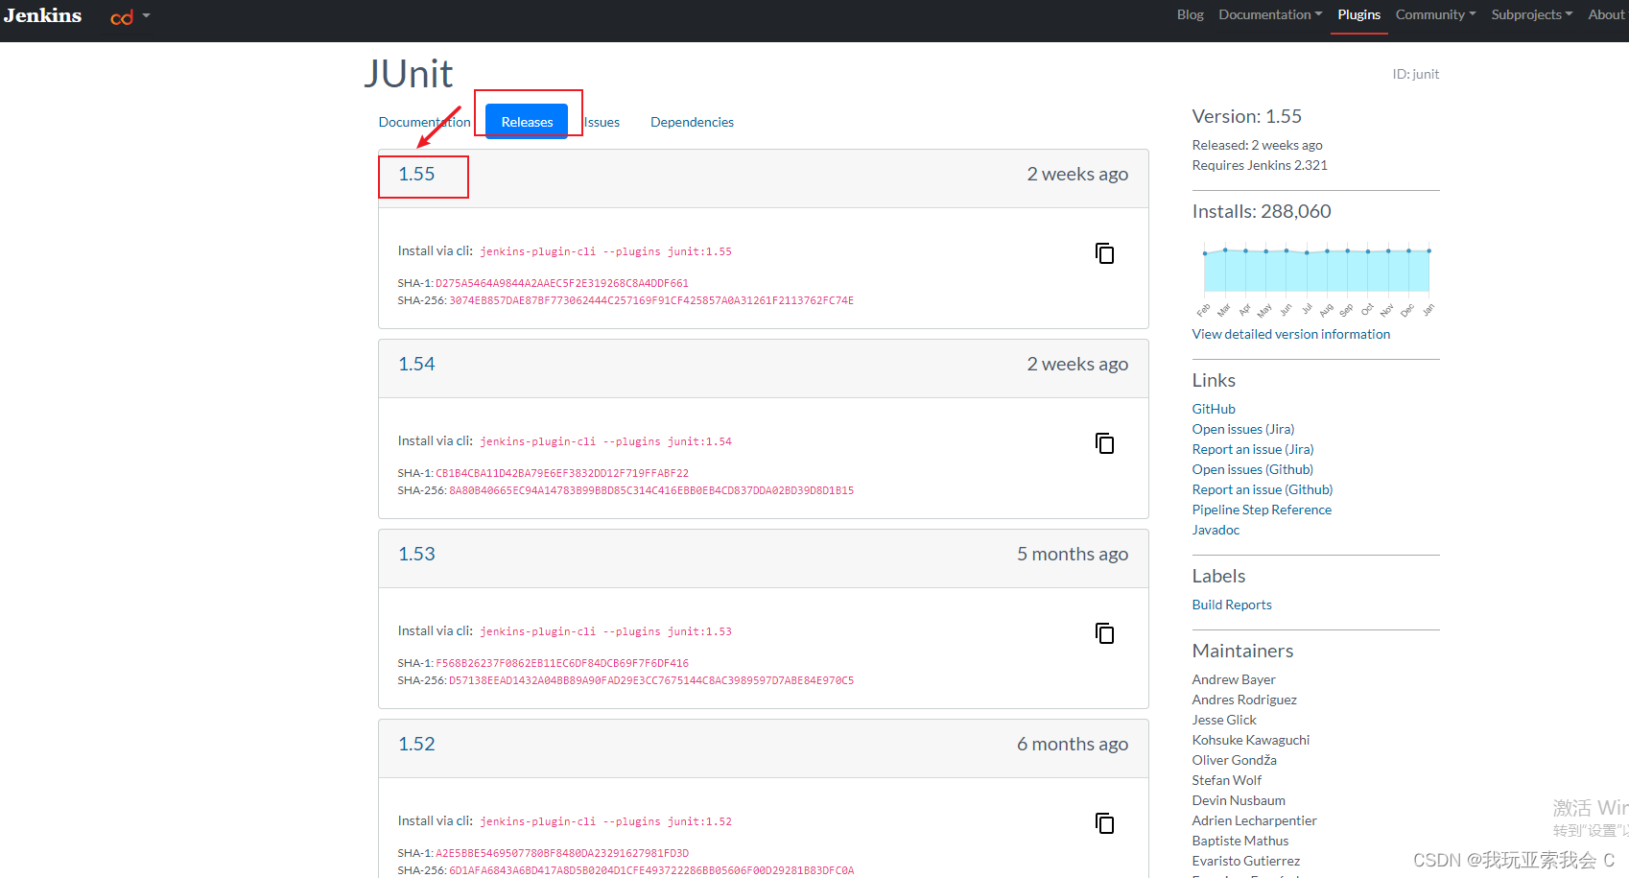Open the Open issues (Jira) link

[x=1243, y=429]
